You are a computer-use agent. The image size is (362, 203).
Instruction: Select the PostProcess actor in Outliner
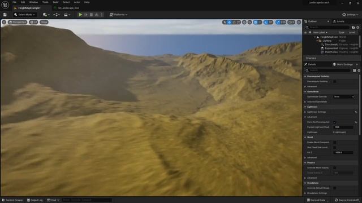(x=331, y=52)
